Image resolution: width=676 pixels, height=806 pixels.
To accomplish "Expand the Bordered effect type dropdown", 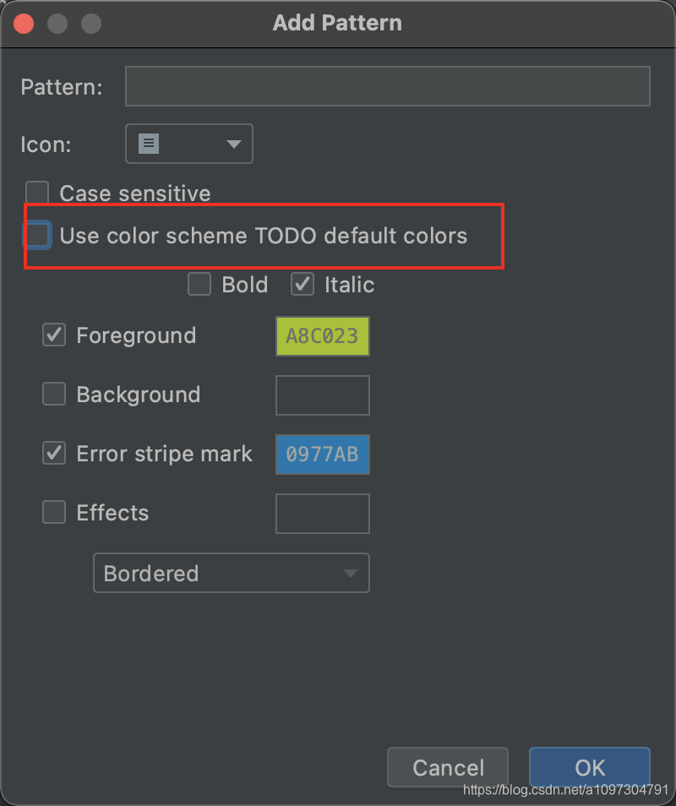I will [232, 573].
